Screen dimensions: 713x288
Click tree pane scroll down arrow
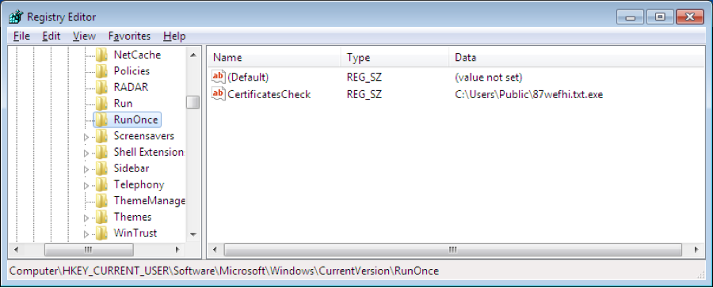pyautogui.click(x=193, y=234)
